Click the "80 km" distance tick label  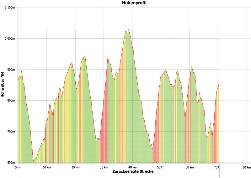247,167
